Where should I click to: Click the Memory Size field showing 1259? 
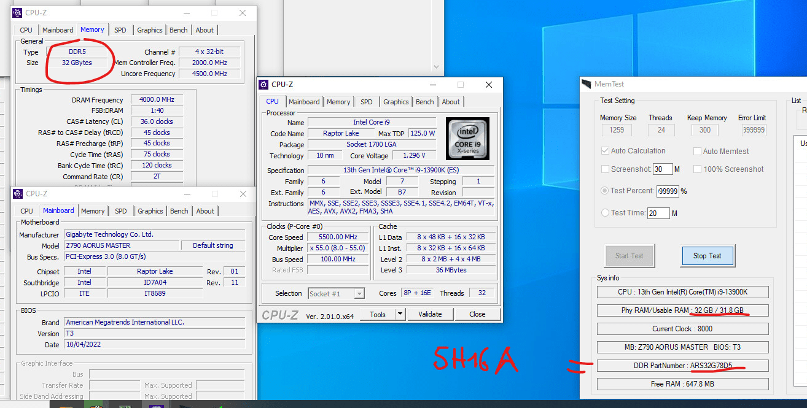tap(617, 129)
